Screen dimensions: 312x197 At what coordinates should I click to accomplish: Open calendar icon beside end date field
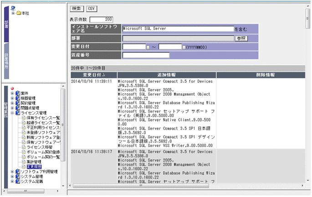184,47
